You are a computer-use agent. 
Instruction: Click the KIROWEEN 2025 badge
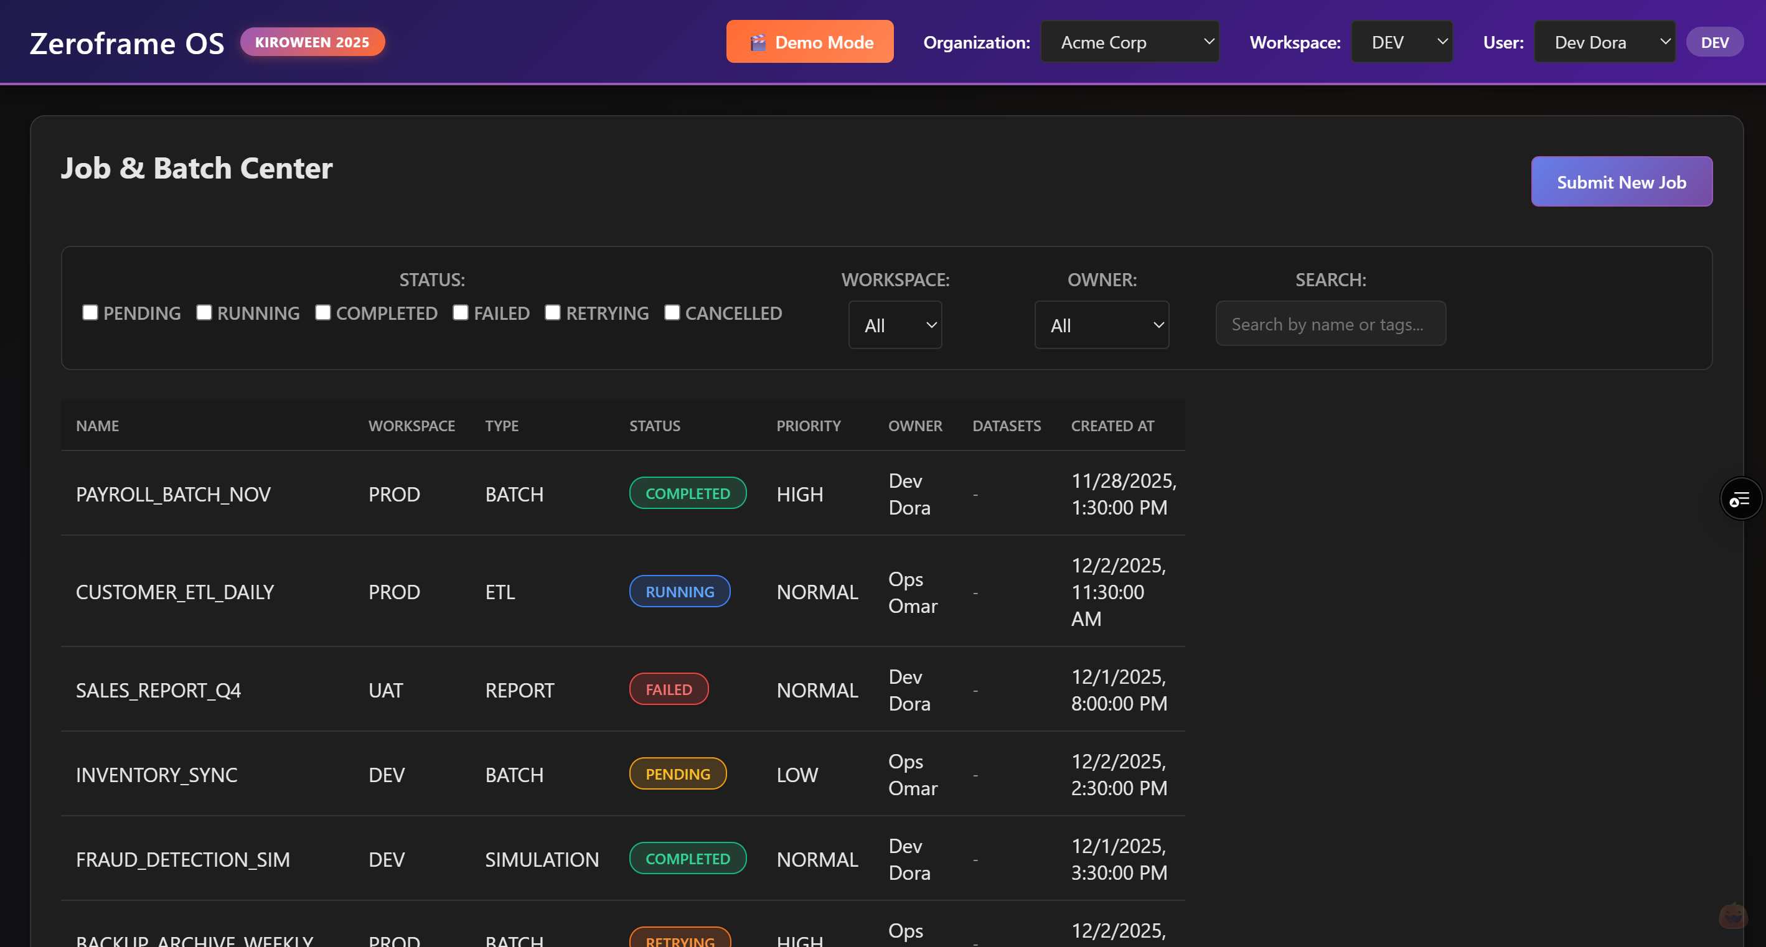pos(312,42)
